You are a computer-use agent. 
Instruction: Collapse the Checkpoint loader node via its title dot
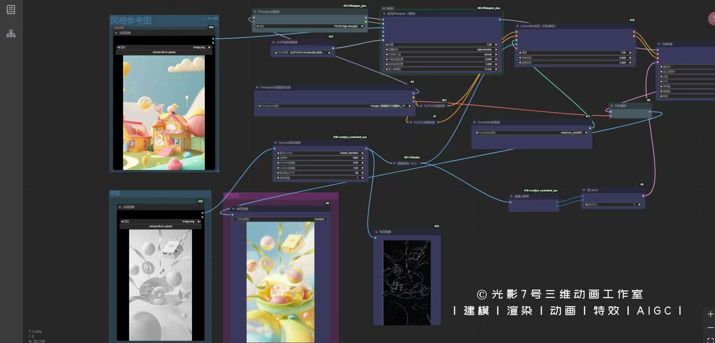click(257, 87)
